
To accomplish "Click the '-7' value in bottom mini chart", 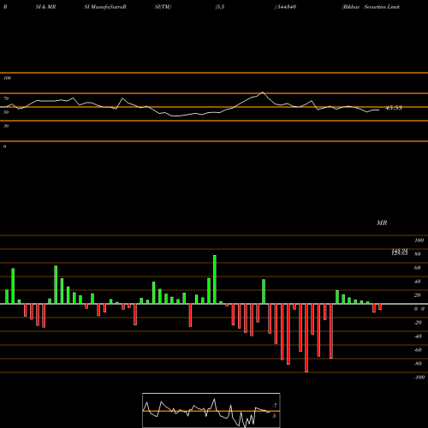I will (x=275, y=405).
